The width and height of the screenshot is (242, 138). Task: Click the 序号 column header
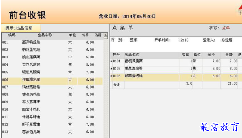[116, 55]
